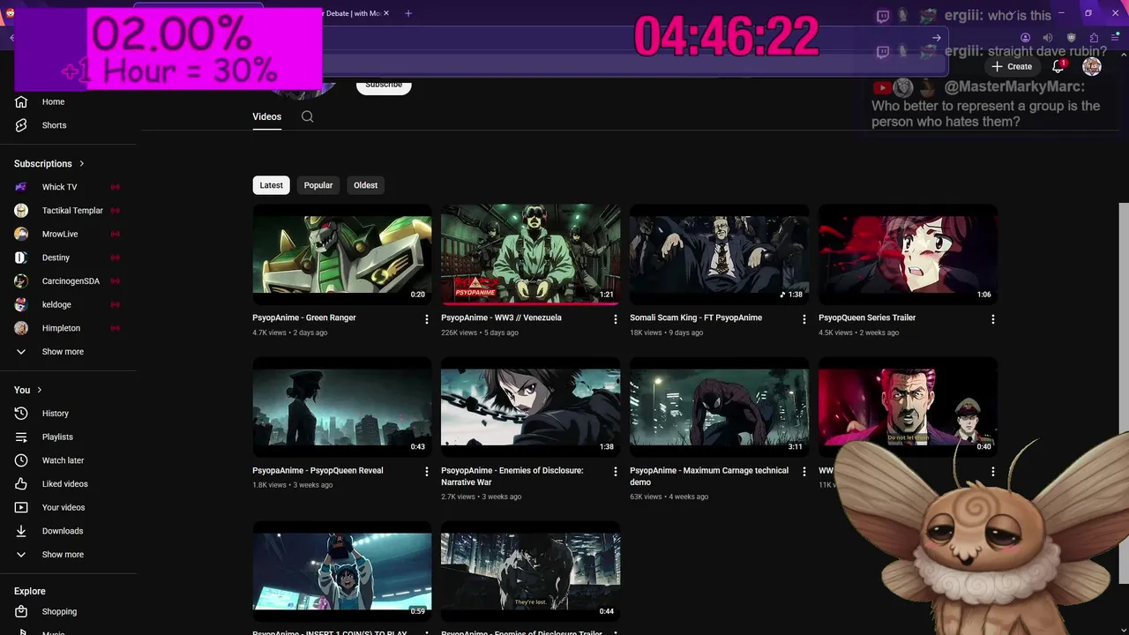
Task: Click the uBlock Origin shield icon
Action: point(1072,38)
